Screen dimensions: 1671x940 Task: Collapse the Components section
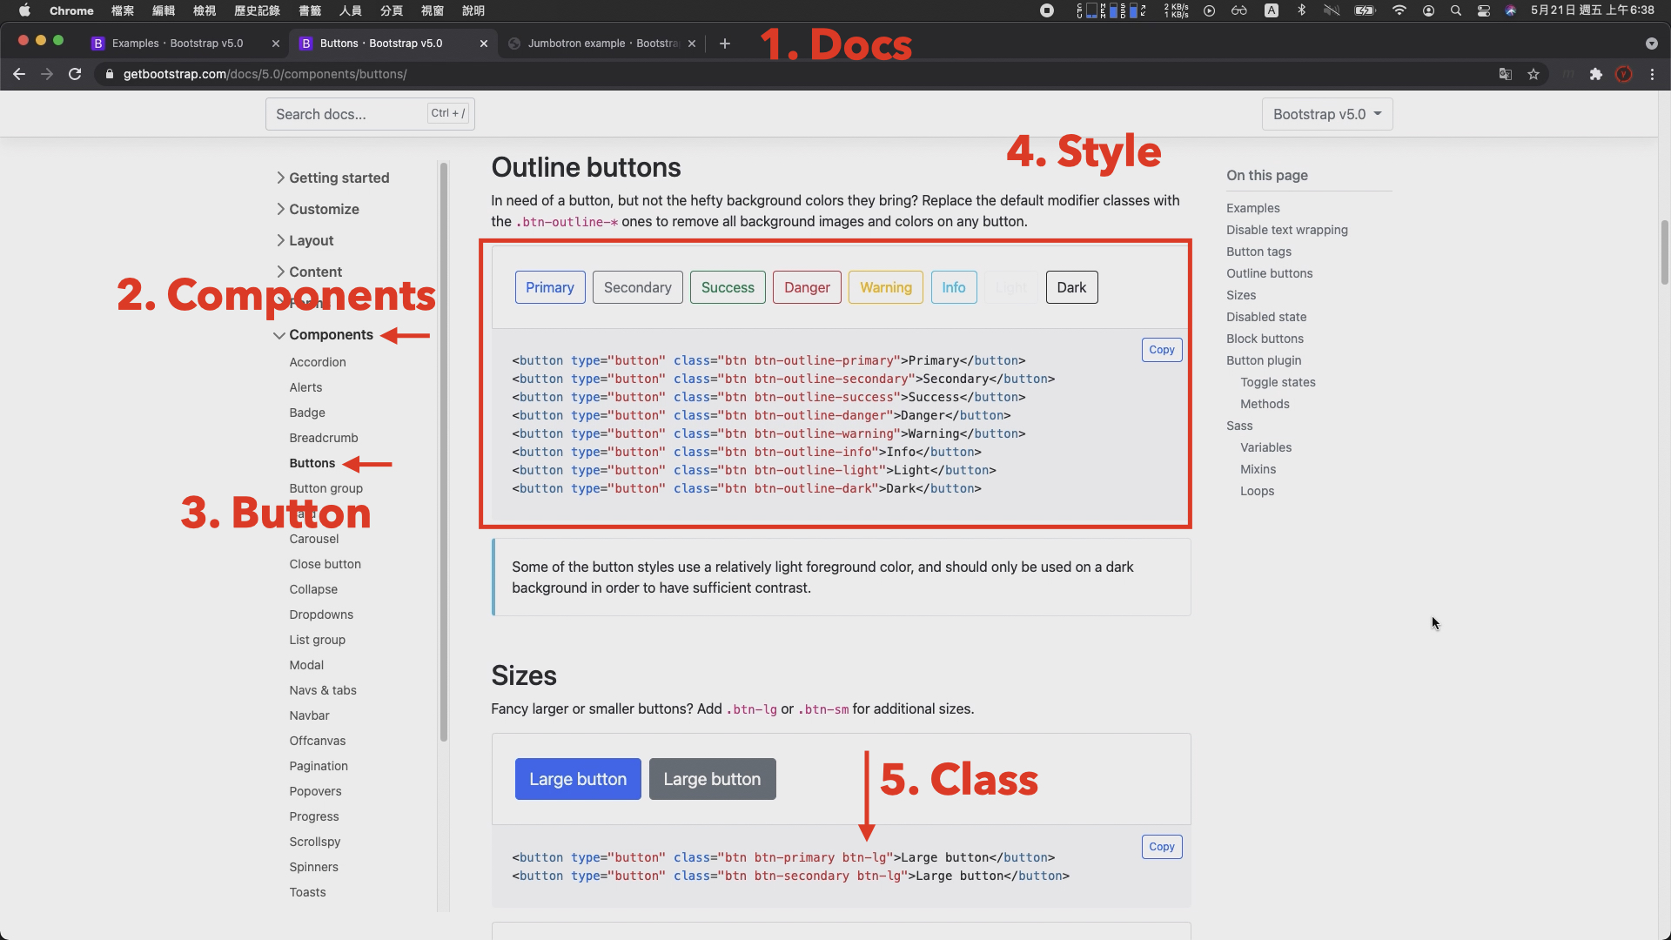tap(323, 334)
